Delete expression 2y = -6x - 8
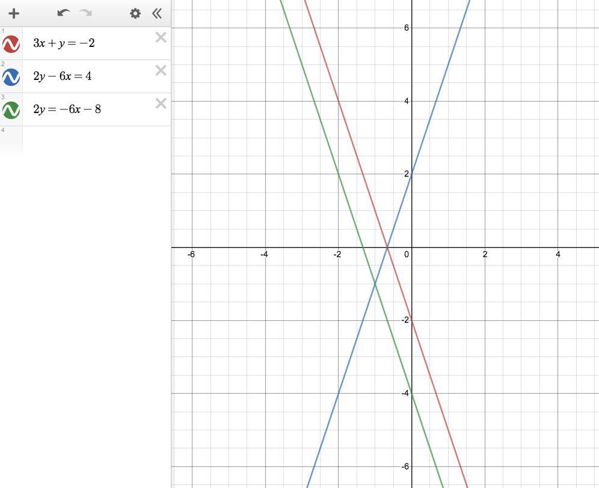The image size is (599, 488). tap(161, 103)
